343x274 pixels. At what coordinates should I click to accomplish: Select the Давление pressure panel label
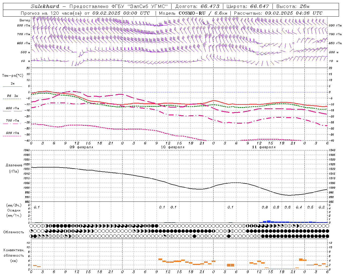pos(13,165)
